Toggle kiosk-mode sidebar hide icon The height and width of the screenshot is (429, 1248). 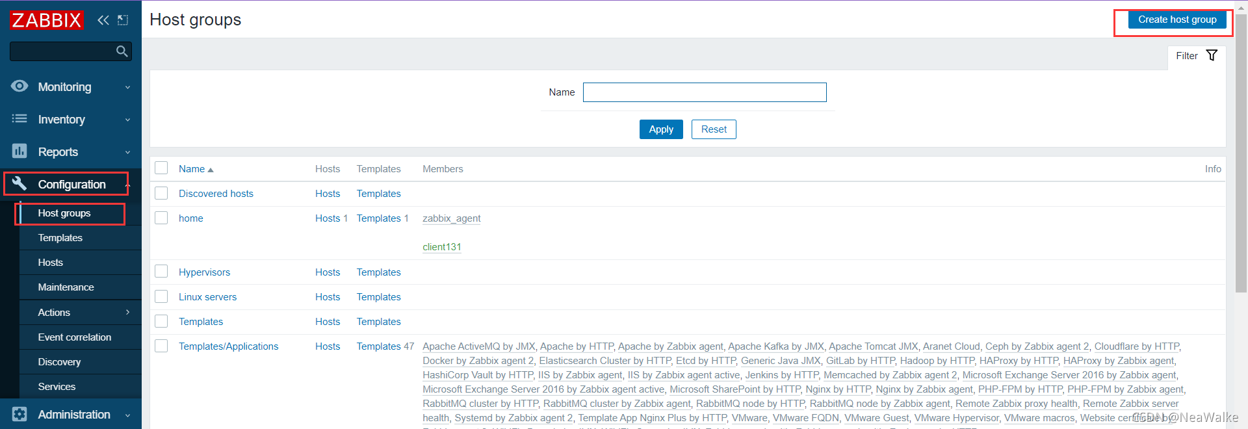click(x=123, y=20)
